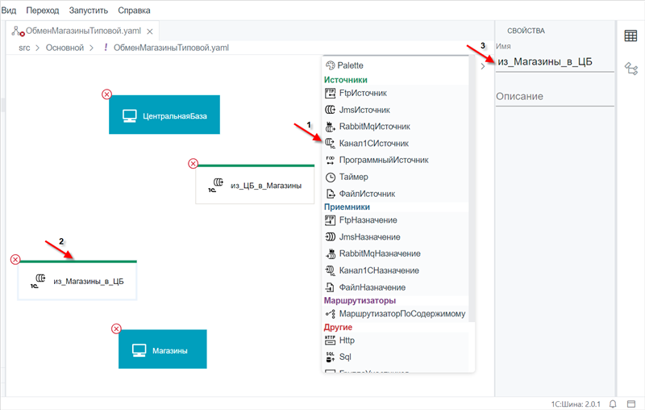The width and height of the screenshot is (645, 410).
Task: Pick the Http palette element
Action: 395,341
